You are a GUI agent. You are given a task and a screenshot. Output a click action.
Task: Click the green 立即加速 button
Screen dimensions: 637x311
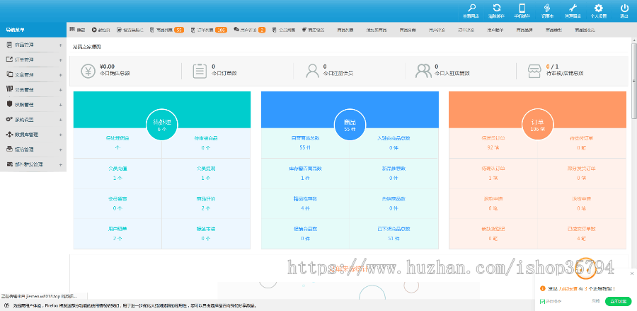coord(619,301)
